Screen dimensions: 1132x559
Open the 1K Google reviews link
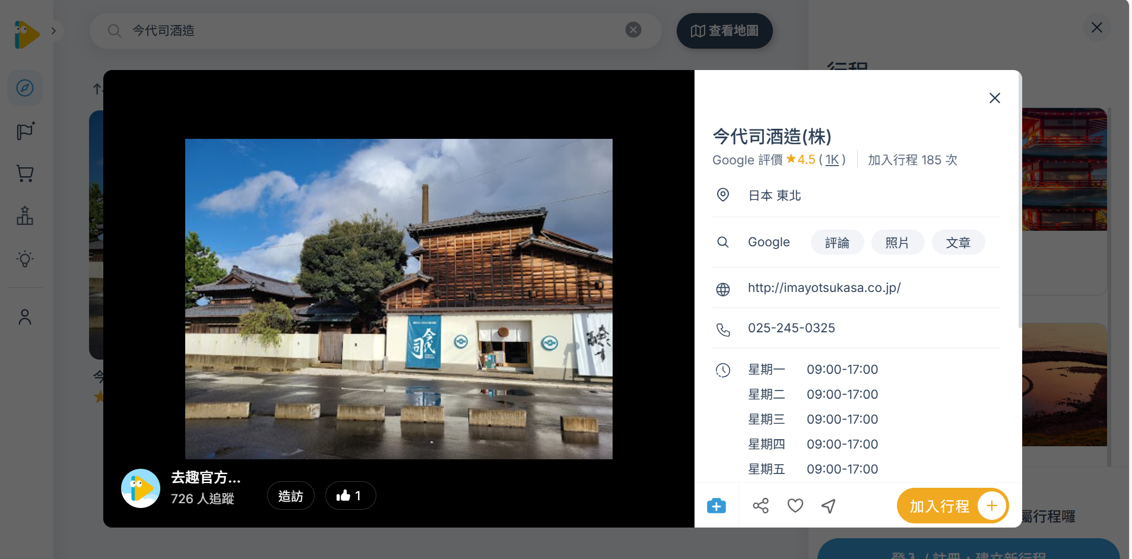point(832,160)
